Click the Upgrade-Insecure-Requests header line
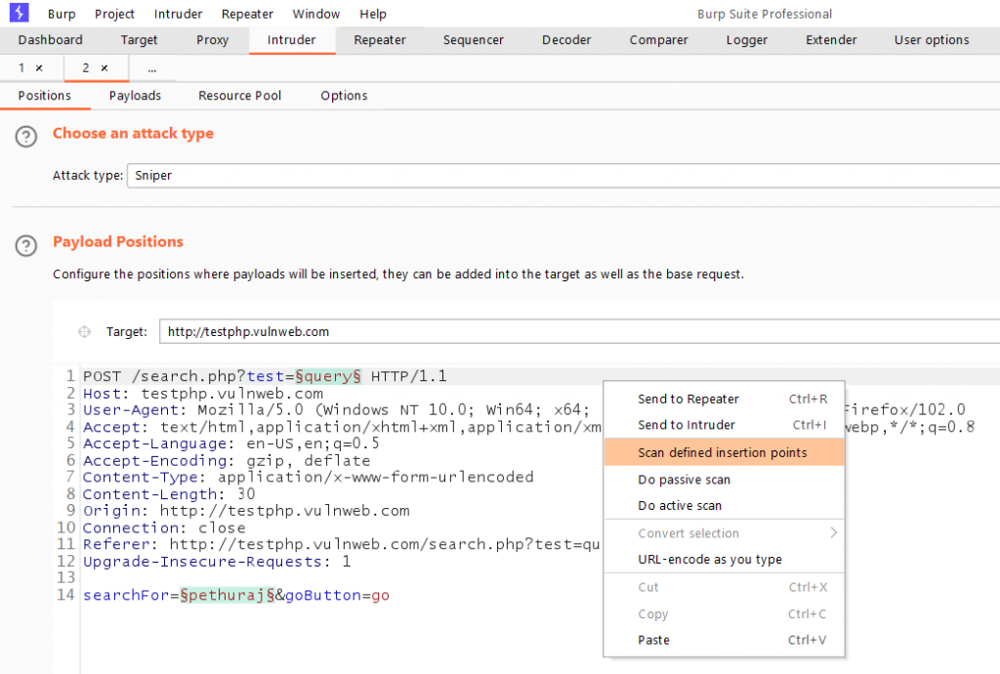 pos(217,562)
